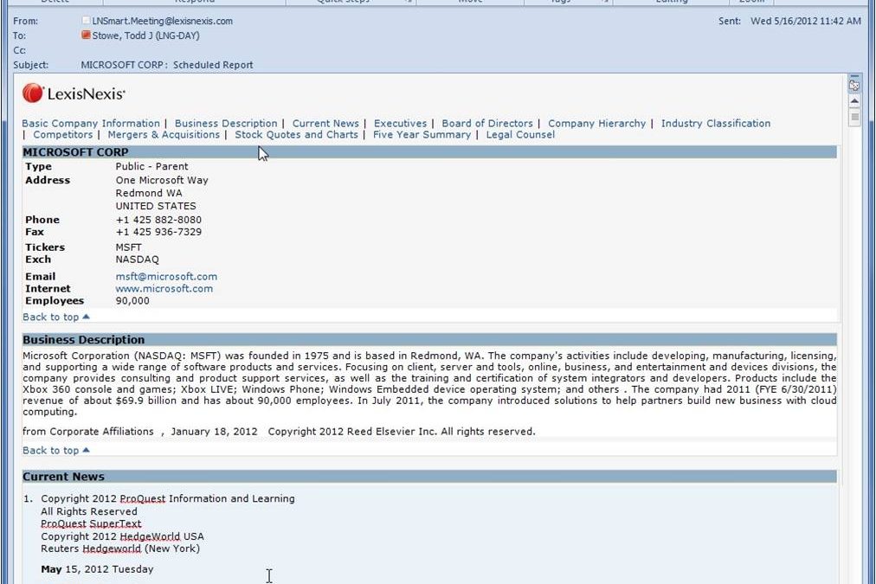876x584 pixels.
Task: Click the LexisNexis logo
Action: pos(74,93)
